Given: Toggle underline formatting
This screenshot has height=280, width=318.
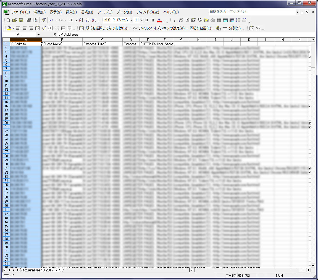Looking at the screenshot, I should coord(153,20).
